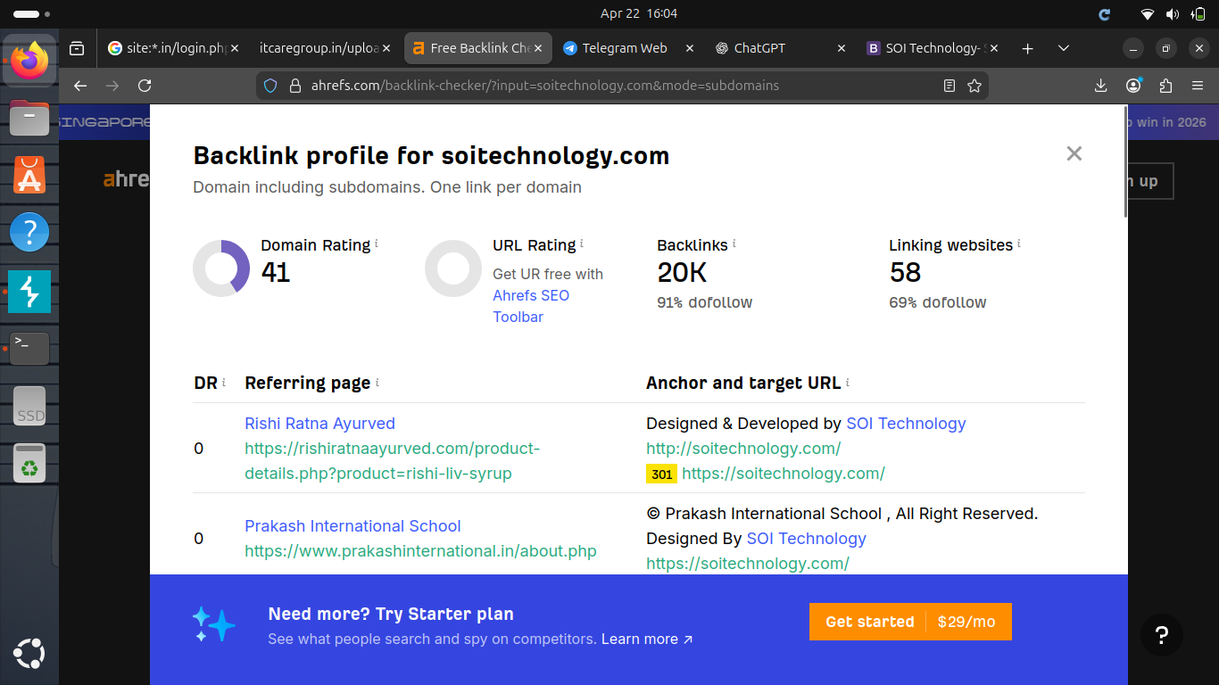Switch to the SOI Technology tab
The width and height of the screenshot is (1219, 685).
tap(933, 48)
